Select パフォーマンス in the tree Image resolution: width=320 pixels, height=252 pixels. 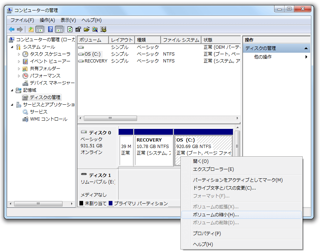point(45,76)
